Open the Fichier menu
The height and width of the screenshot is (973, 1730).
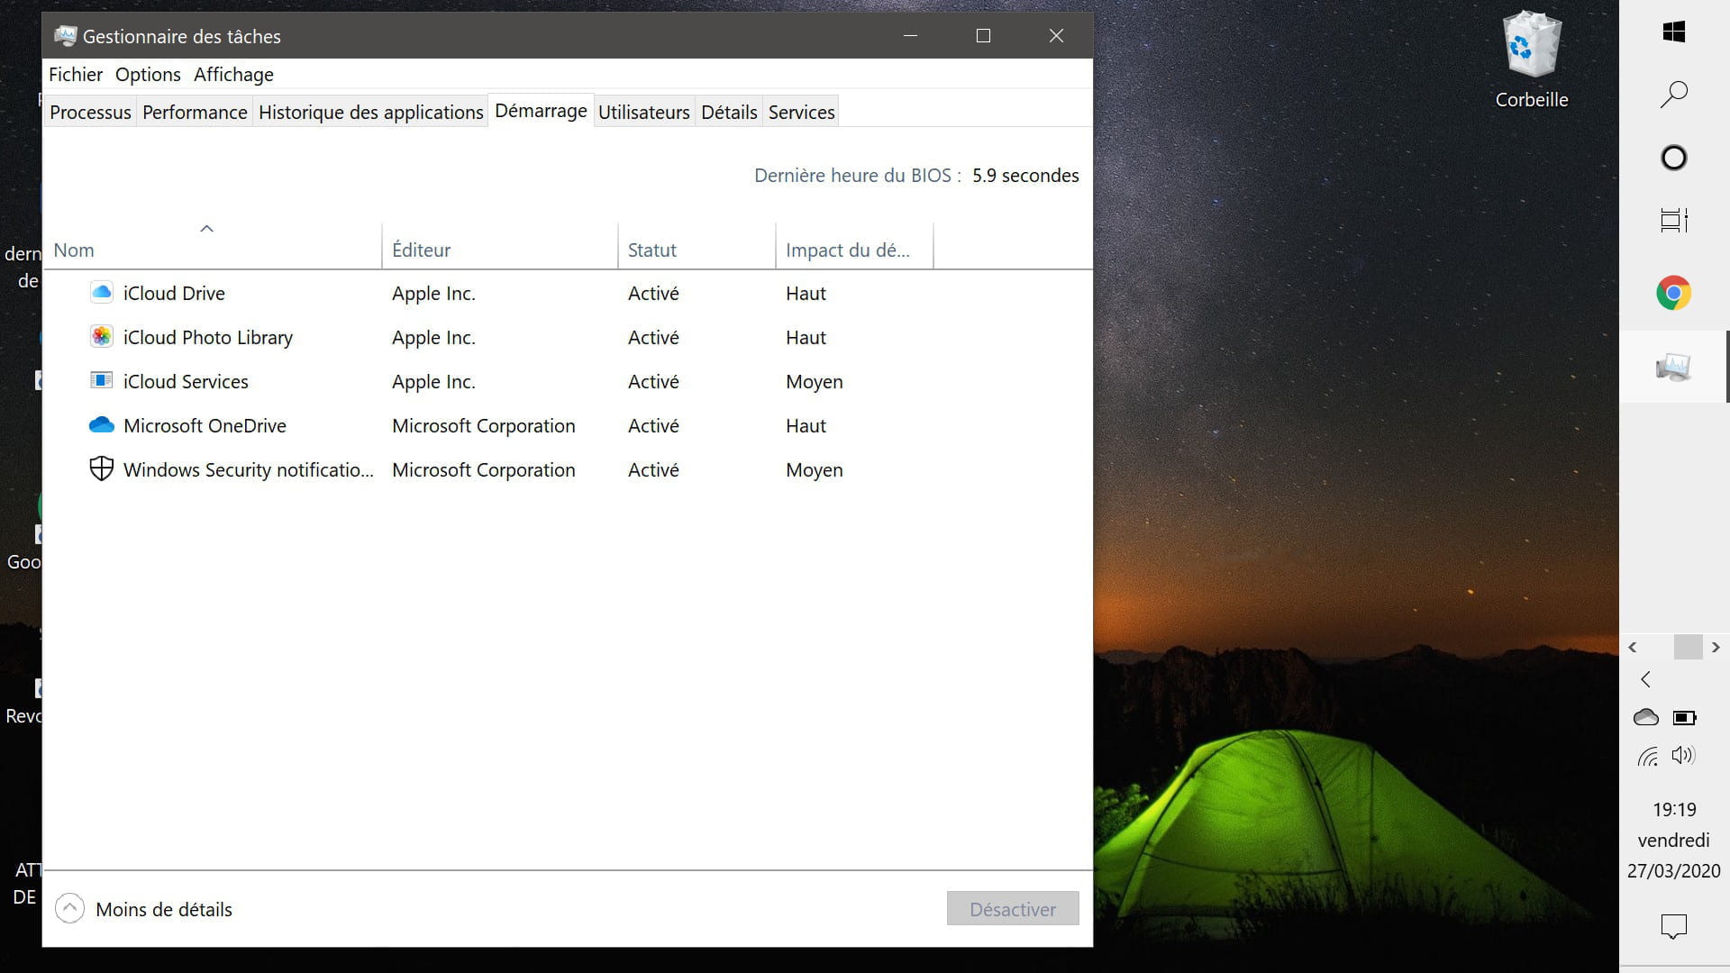76,75
